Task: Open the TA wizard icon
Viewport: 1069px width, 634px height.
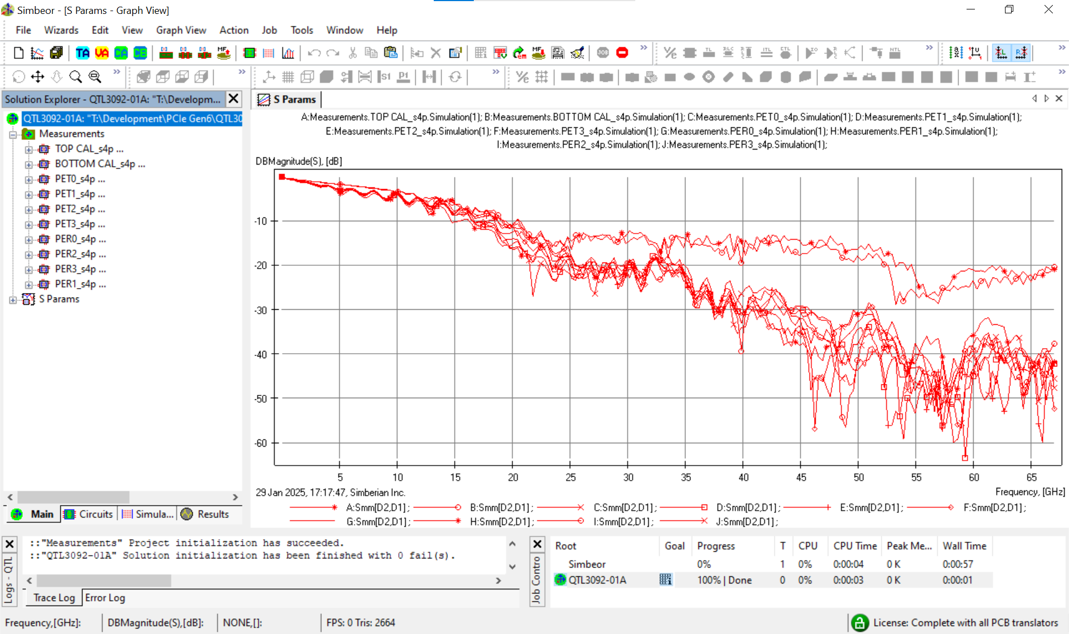Action: click(x=82, y=53)
